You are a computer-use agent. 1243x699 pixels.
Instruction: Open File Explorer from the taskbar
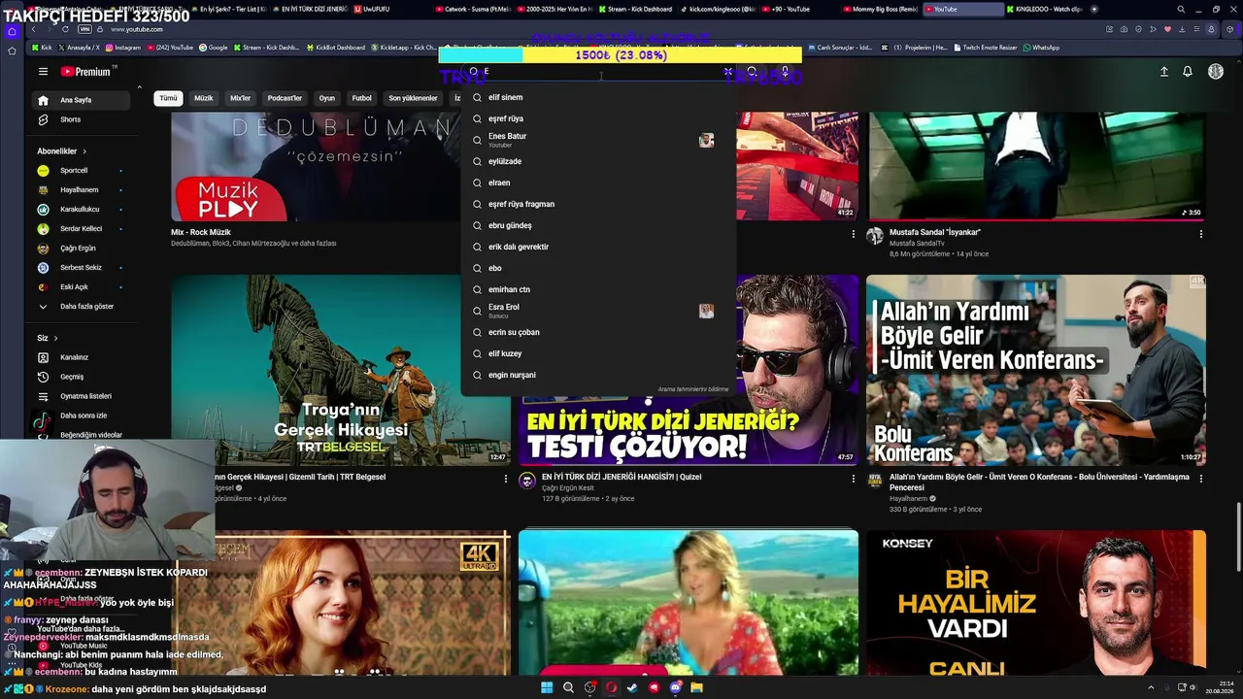pyautogui.click(x=696, y=687)
